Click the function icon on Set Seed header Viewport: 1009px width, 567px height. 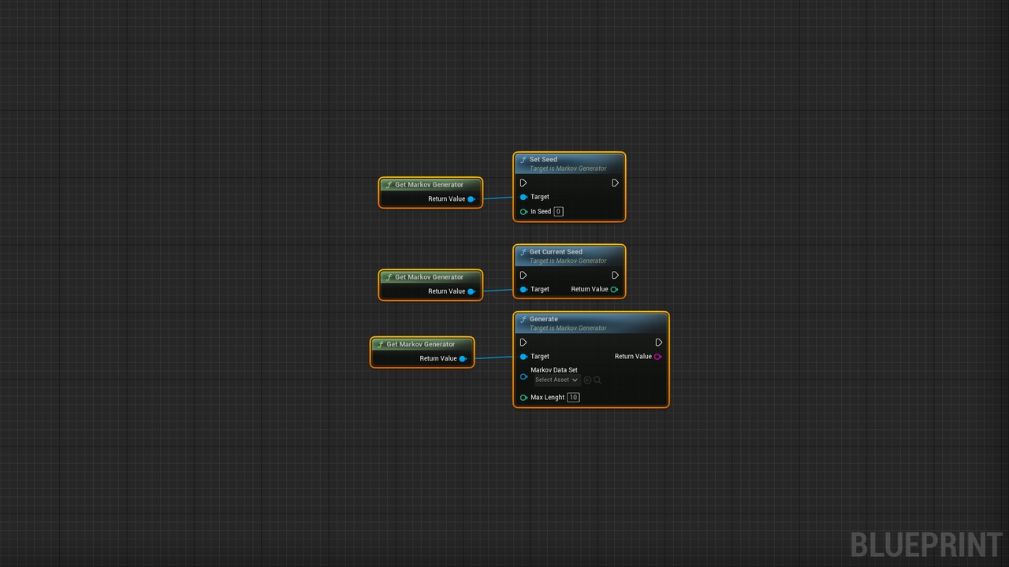[523, 160]
